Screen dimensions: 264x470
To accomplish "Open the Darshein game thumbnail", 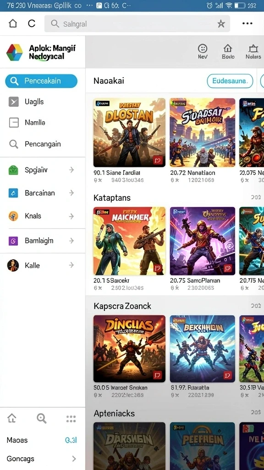I will pyautogui.click(x=129, y=446).
